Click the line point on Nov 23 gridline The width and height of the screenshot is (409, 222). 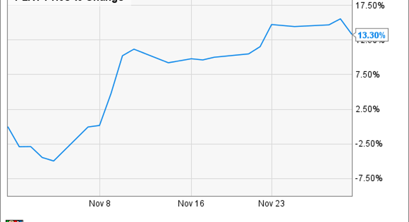(272, 25)
